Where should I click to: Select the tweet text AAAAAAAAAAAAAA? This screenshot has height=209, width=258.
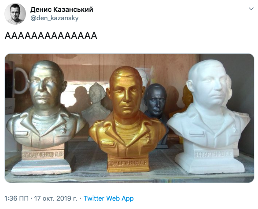(51, 36)
